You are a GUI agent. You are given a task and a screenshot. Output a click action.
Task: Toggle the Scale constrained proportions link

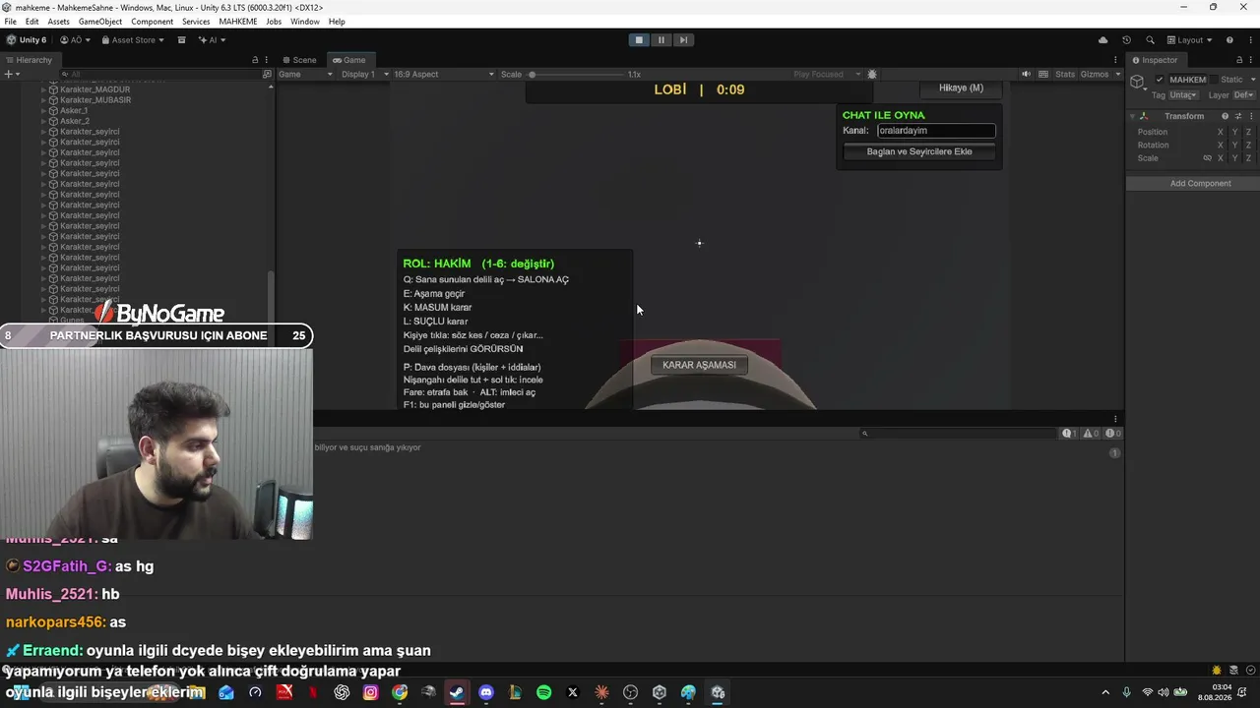[1208, 158]
